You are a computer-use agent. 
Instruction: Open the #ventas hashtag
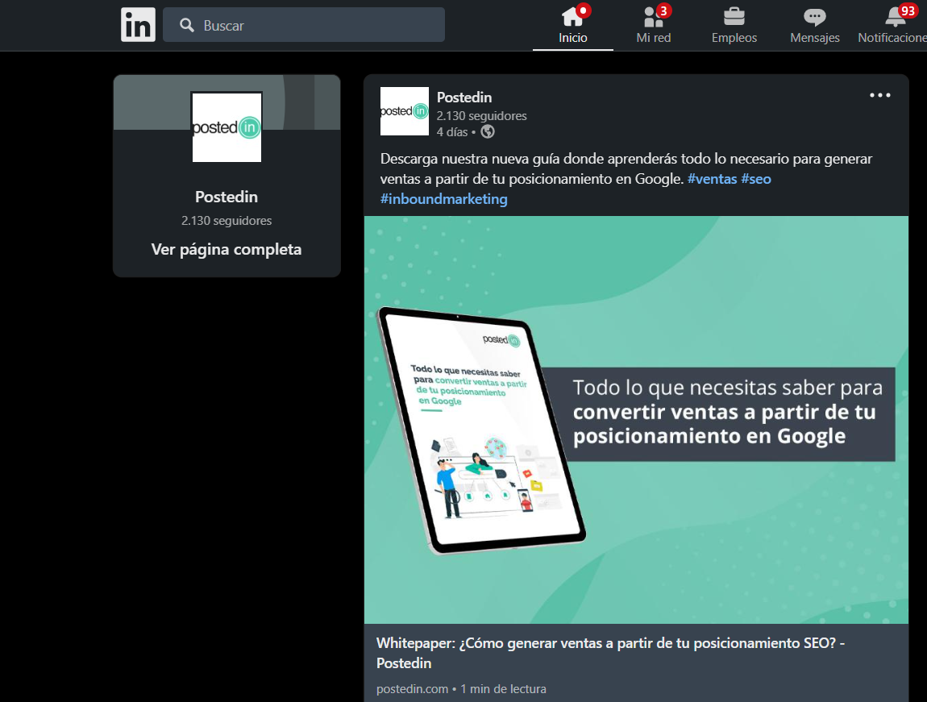(x=712, y=178)
